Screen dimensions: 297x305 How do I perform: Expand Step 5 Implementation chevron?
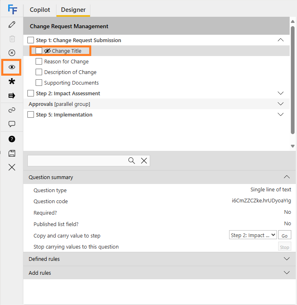281,114
